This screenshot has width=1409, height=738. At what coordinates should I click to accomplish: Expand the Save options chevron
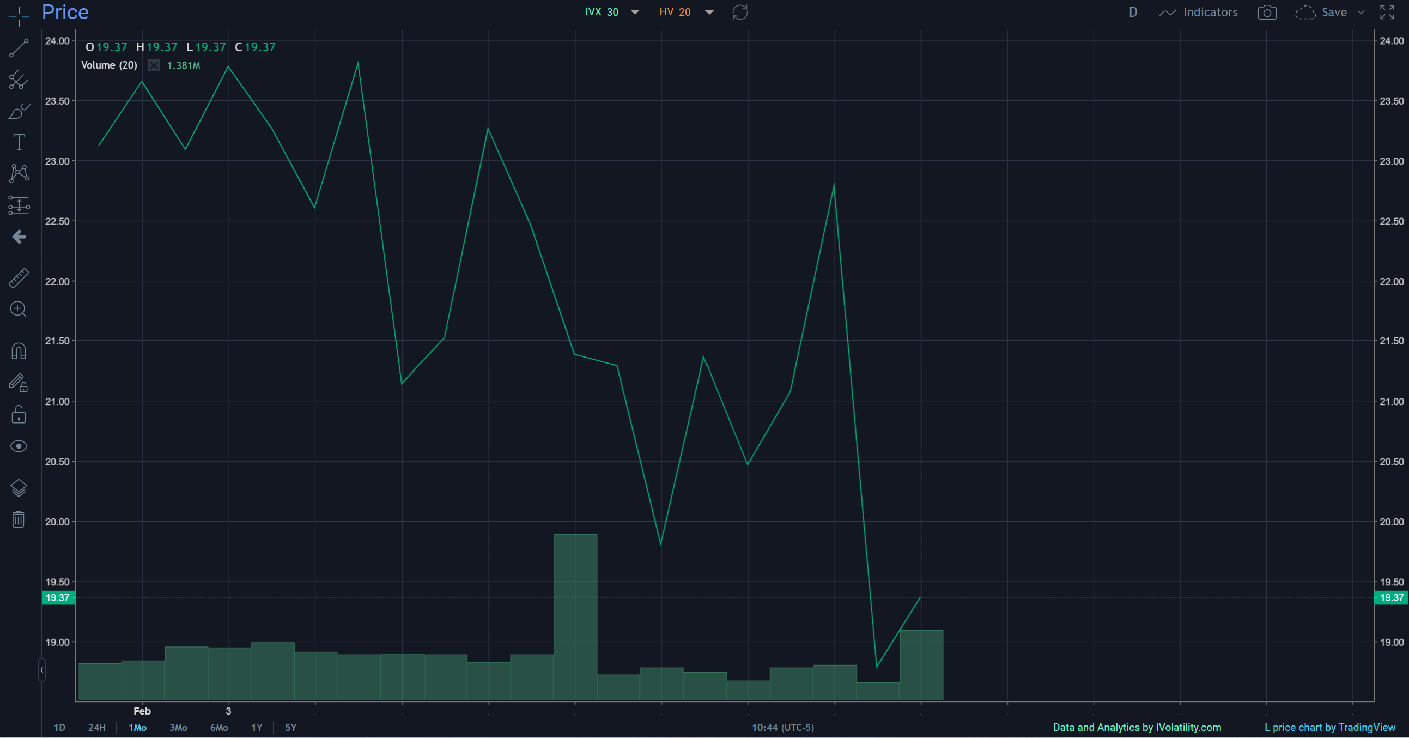1361,12
